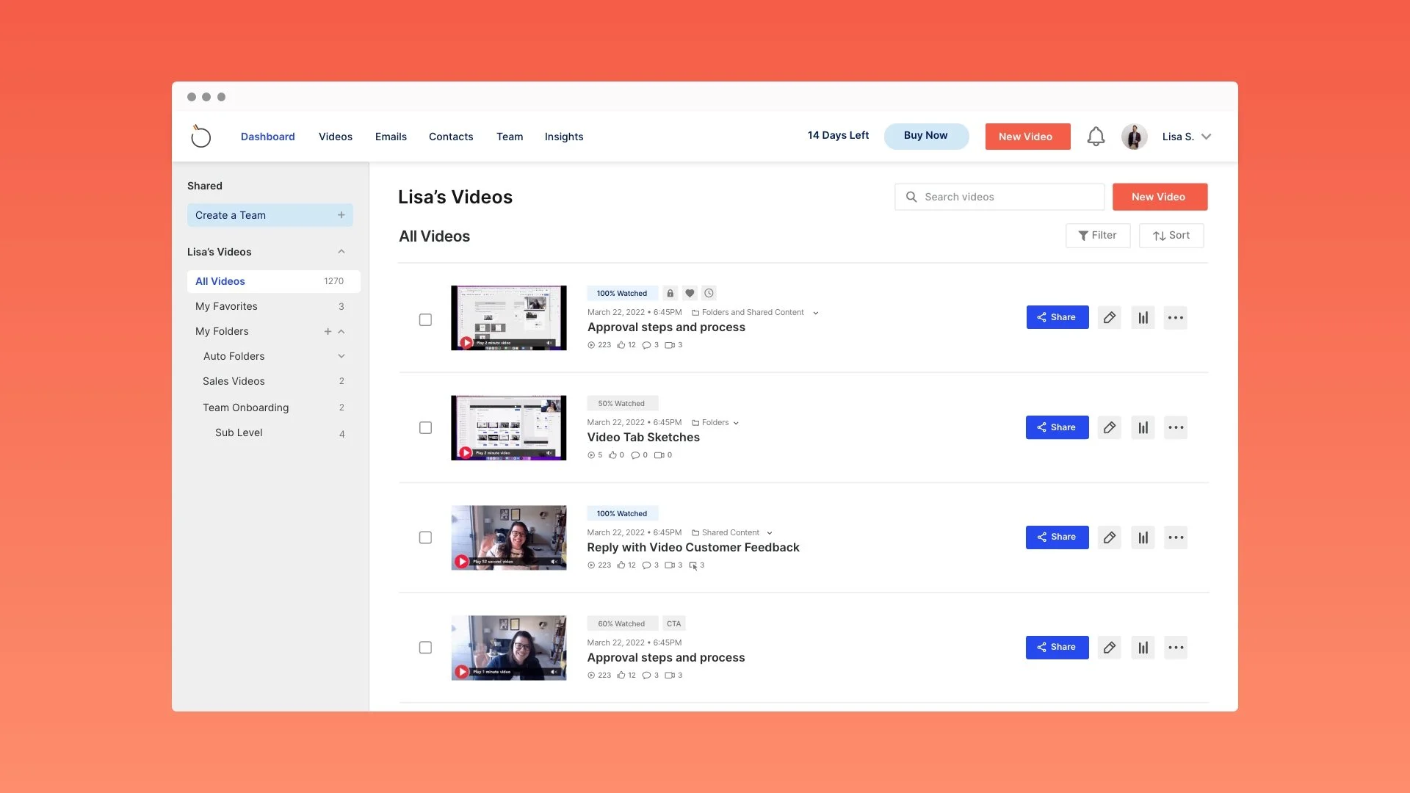Open the Shared Content dropdown on the Customer Feedback video
The height and width of the screenshot is (793, 1410).
point(769,534)
